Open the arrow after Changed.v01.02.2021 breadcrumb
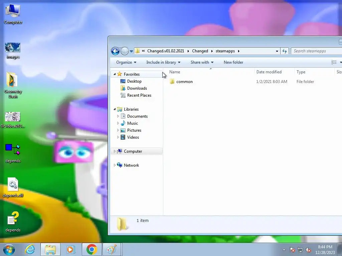 [x=188, y=51]
